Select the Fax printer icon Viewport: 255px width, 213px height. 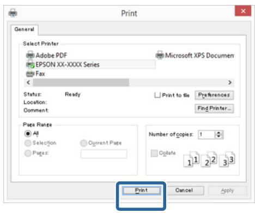click(30, 74)
